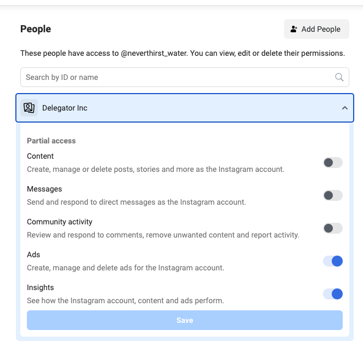
Task: Turn on the Messages permission toggle
Action: click(333, 195)
